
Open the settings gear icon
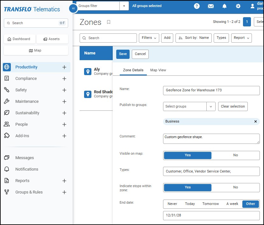coord(238,6)
